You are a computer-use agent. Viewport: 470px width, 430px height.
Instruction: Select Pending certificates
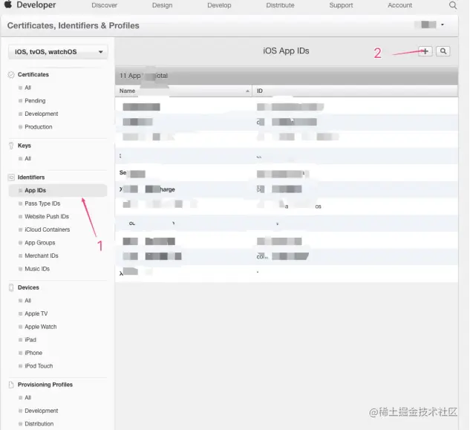[x=35, y=101]
